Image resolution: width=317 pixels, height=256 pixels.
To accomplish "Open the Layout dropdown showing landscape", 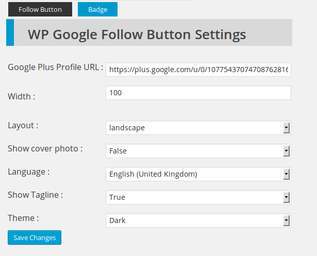I will pos(198,128).
